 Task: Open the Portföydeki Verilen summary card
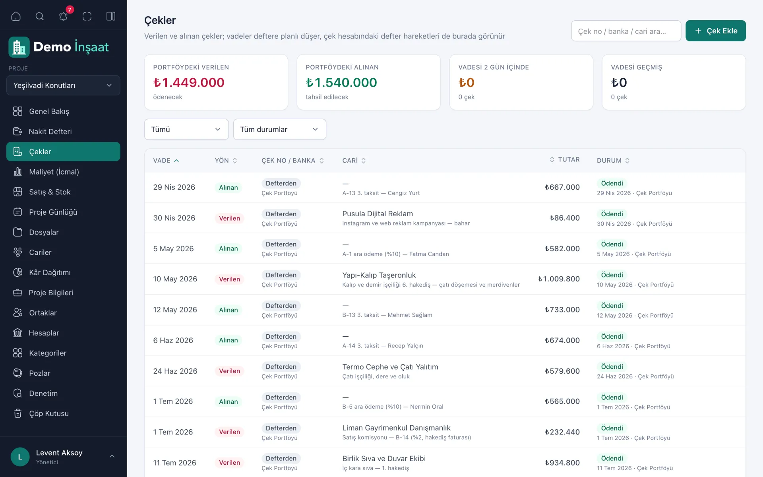point(216,82)
